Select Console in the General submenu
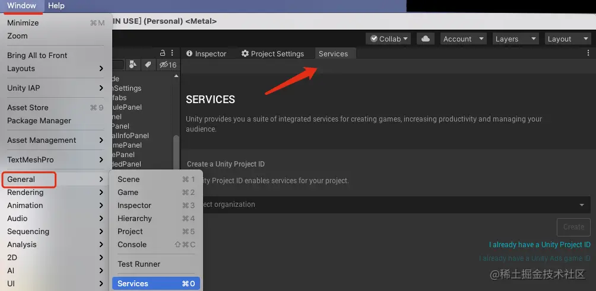The height and width of the screenshot is (291, 596). pos(156,244)
